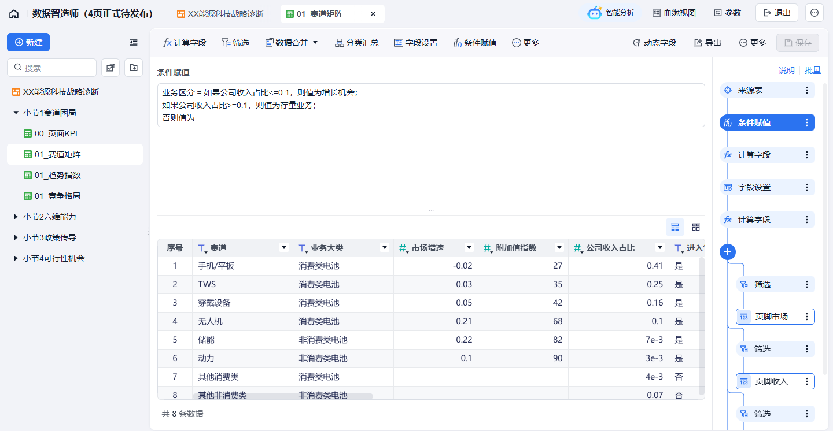Open the left 更多 toolbar menu

click(x=526, y=43)
